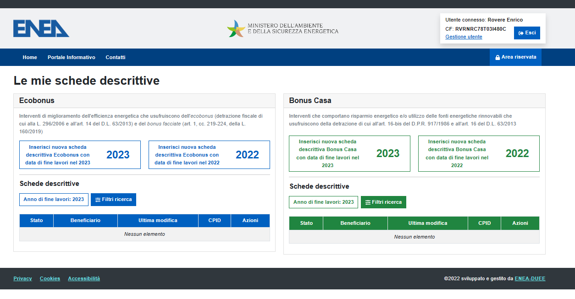Open Gestione utente
This screenshot has height=299, width=575.
point(463,37)
